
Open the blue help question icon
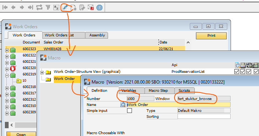coord(99,7)
